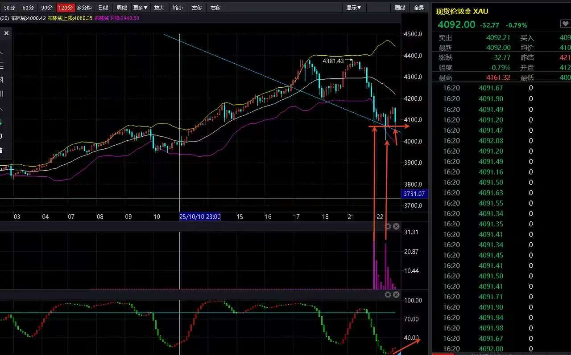Close the oscillator indicator panel
This screenshot has height=355, width=571.
(x=396, y=295)
